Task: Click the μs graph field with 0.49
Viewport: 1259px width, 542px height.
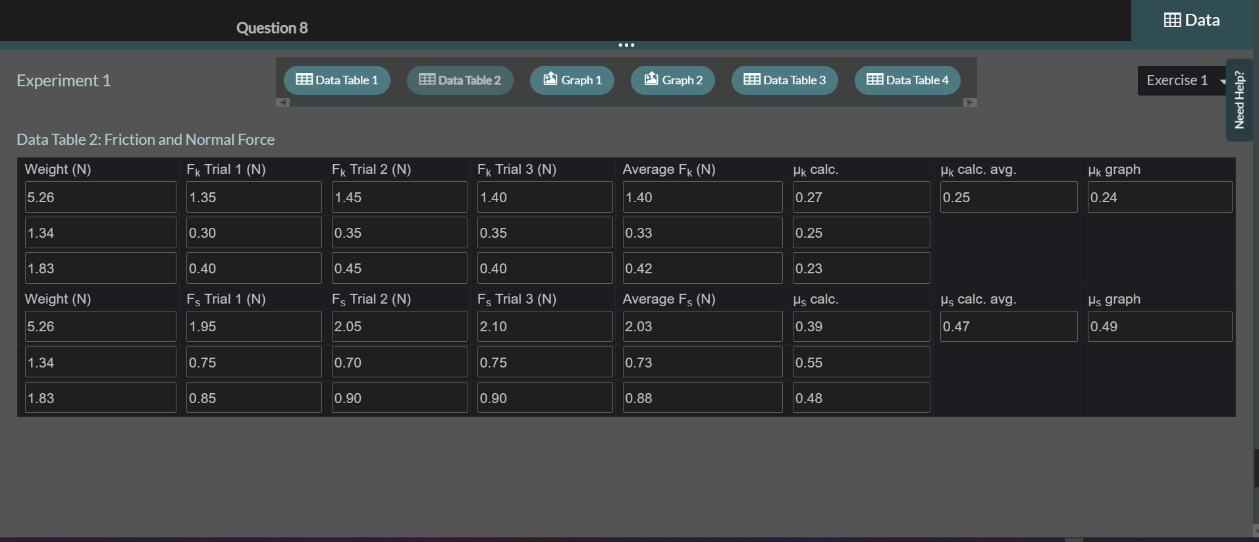Action: pyautogui.click(x=1160, y=326)
